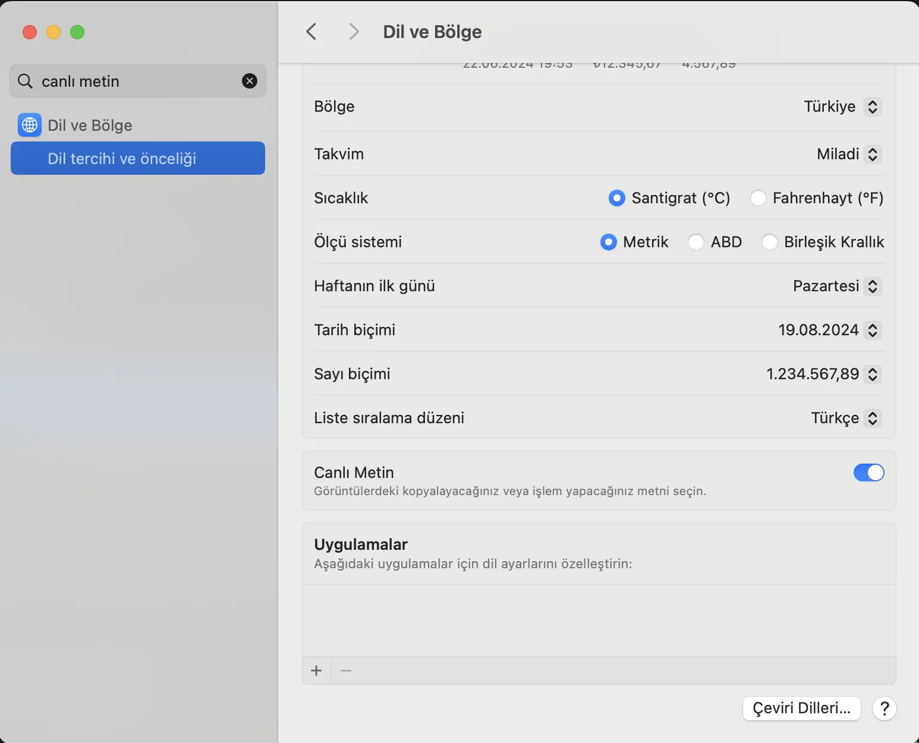Select Metrik measurement system
This screenshot has width=919, height=743.
(x=608, y=242)
